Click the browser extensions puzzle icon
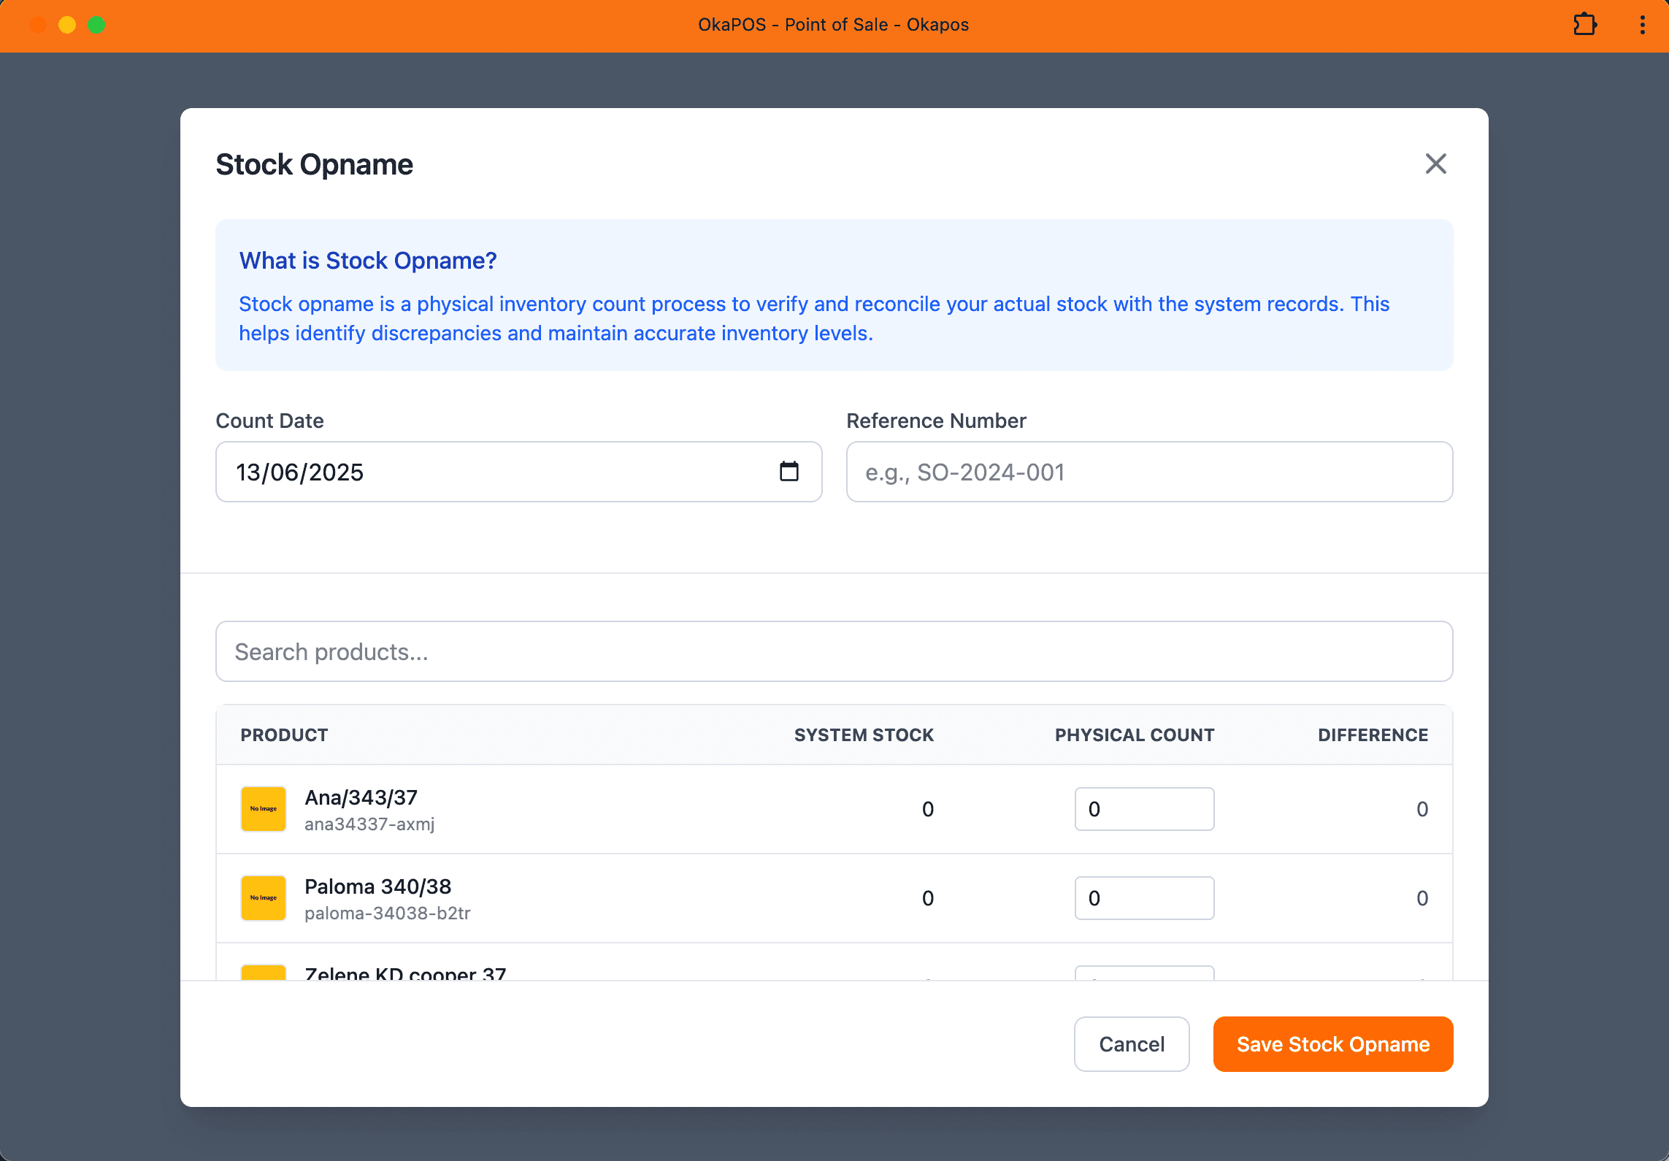 click(x=1584, y=24)
